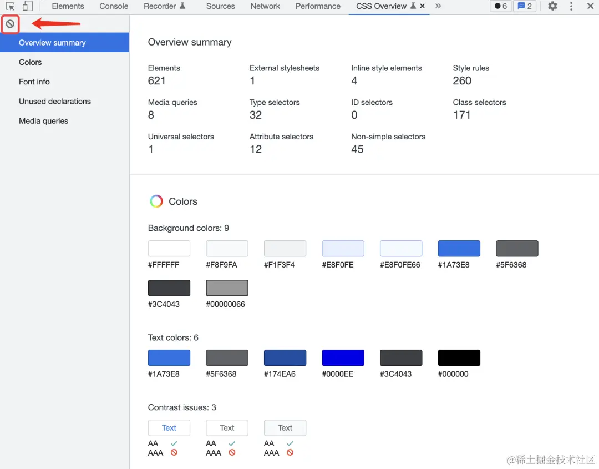The width and height of the screenshot is (599, 469).
Task: Close the CSS Overview tab
Action: (422, 6)
